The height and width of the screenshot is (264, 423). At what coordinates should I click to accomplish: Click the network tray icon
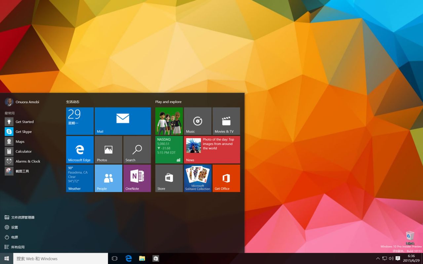385,258
